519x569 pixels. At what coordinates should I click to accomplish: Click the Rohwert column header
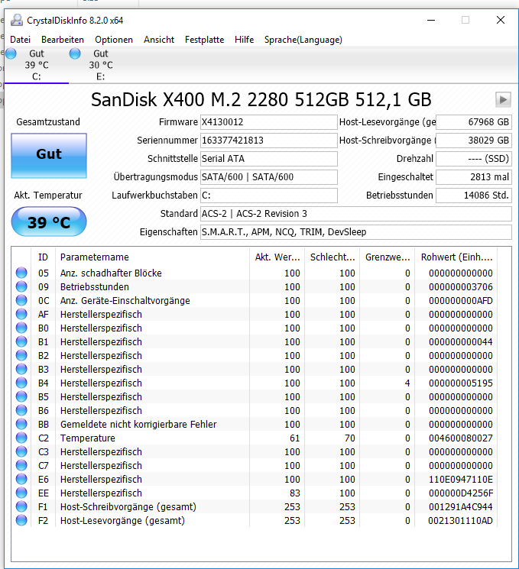click(456, 257)
